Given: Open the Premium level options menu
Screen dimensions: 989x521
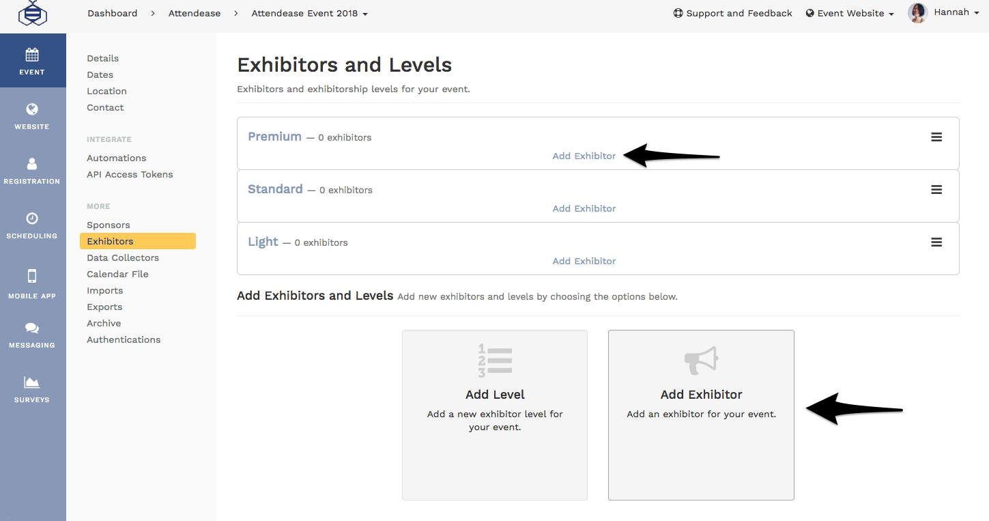Looking at the screenshot, I should click(936, 137).
